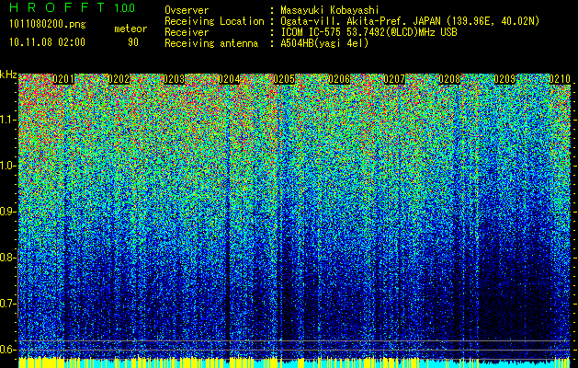Click the ICOM IC-575 receiver text

click(x=368, y=32)
